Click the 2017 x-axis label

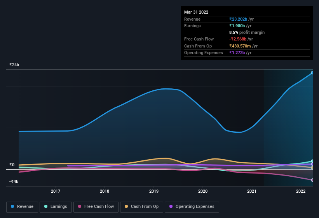point(56,191)
